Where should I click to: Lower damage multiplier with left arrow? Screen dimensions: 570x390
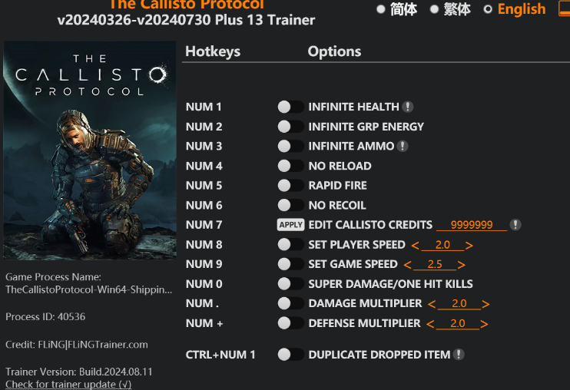[x=432, y=304]
